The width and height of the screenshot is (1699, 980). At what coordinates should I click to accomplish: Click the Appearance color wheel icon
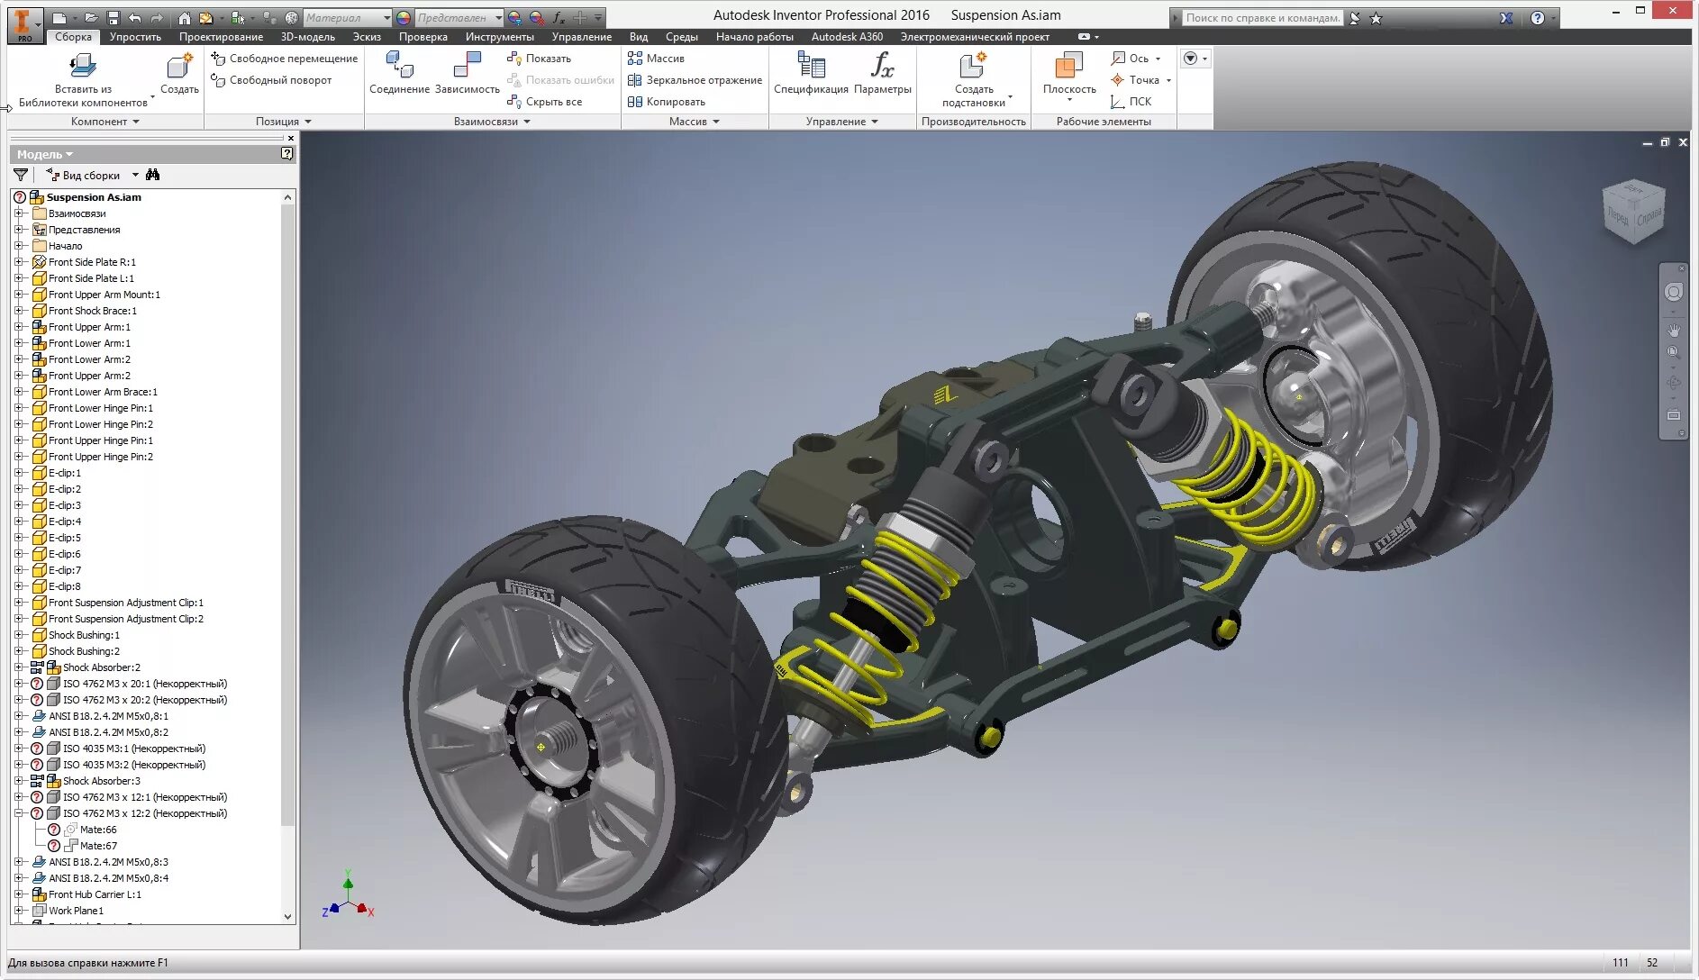(404, 18)
